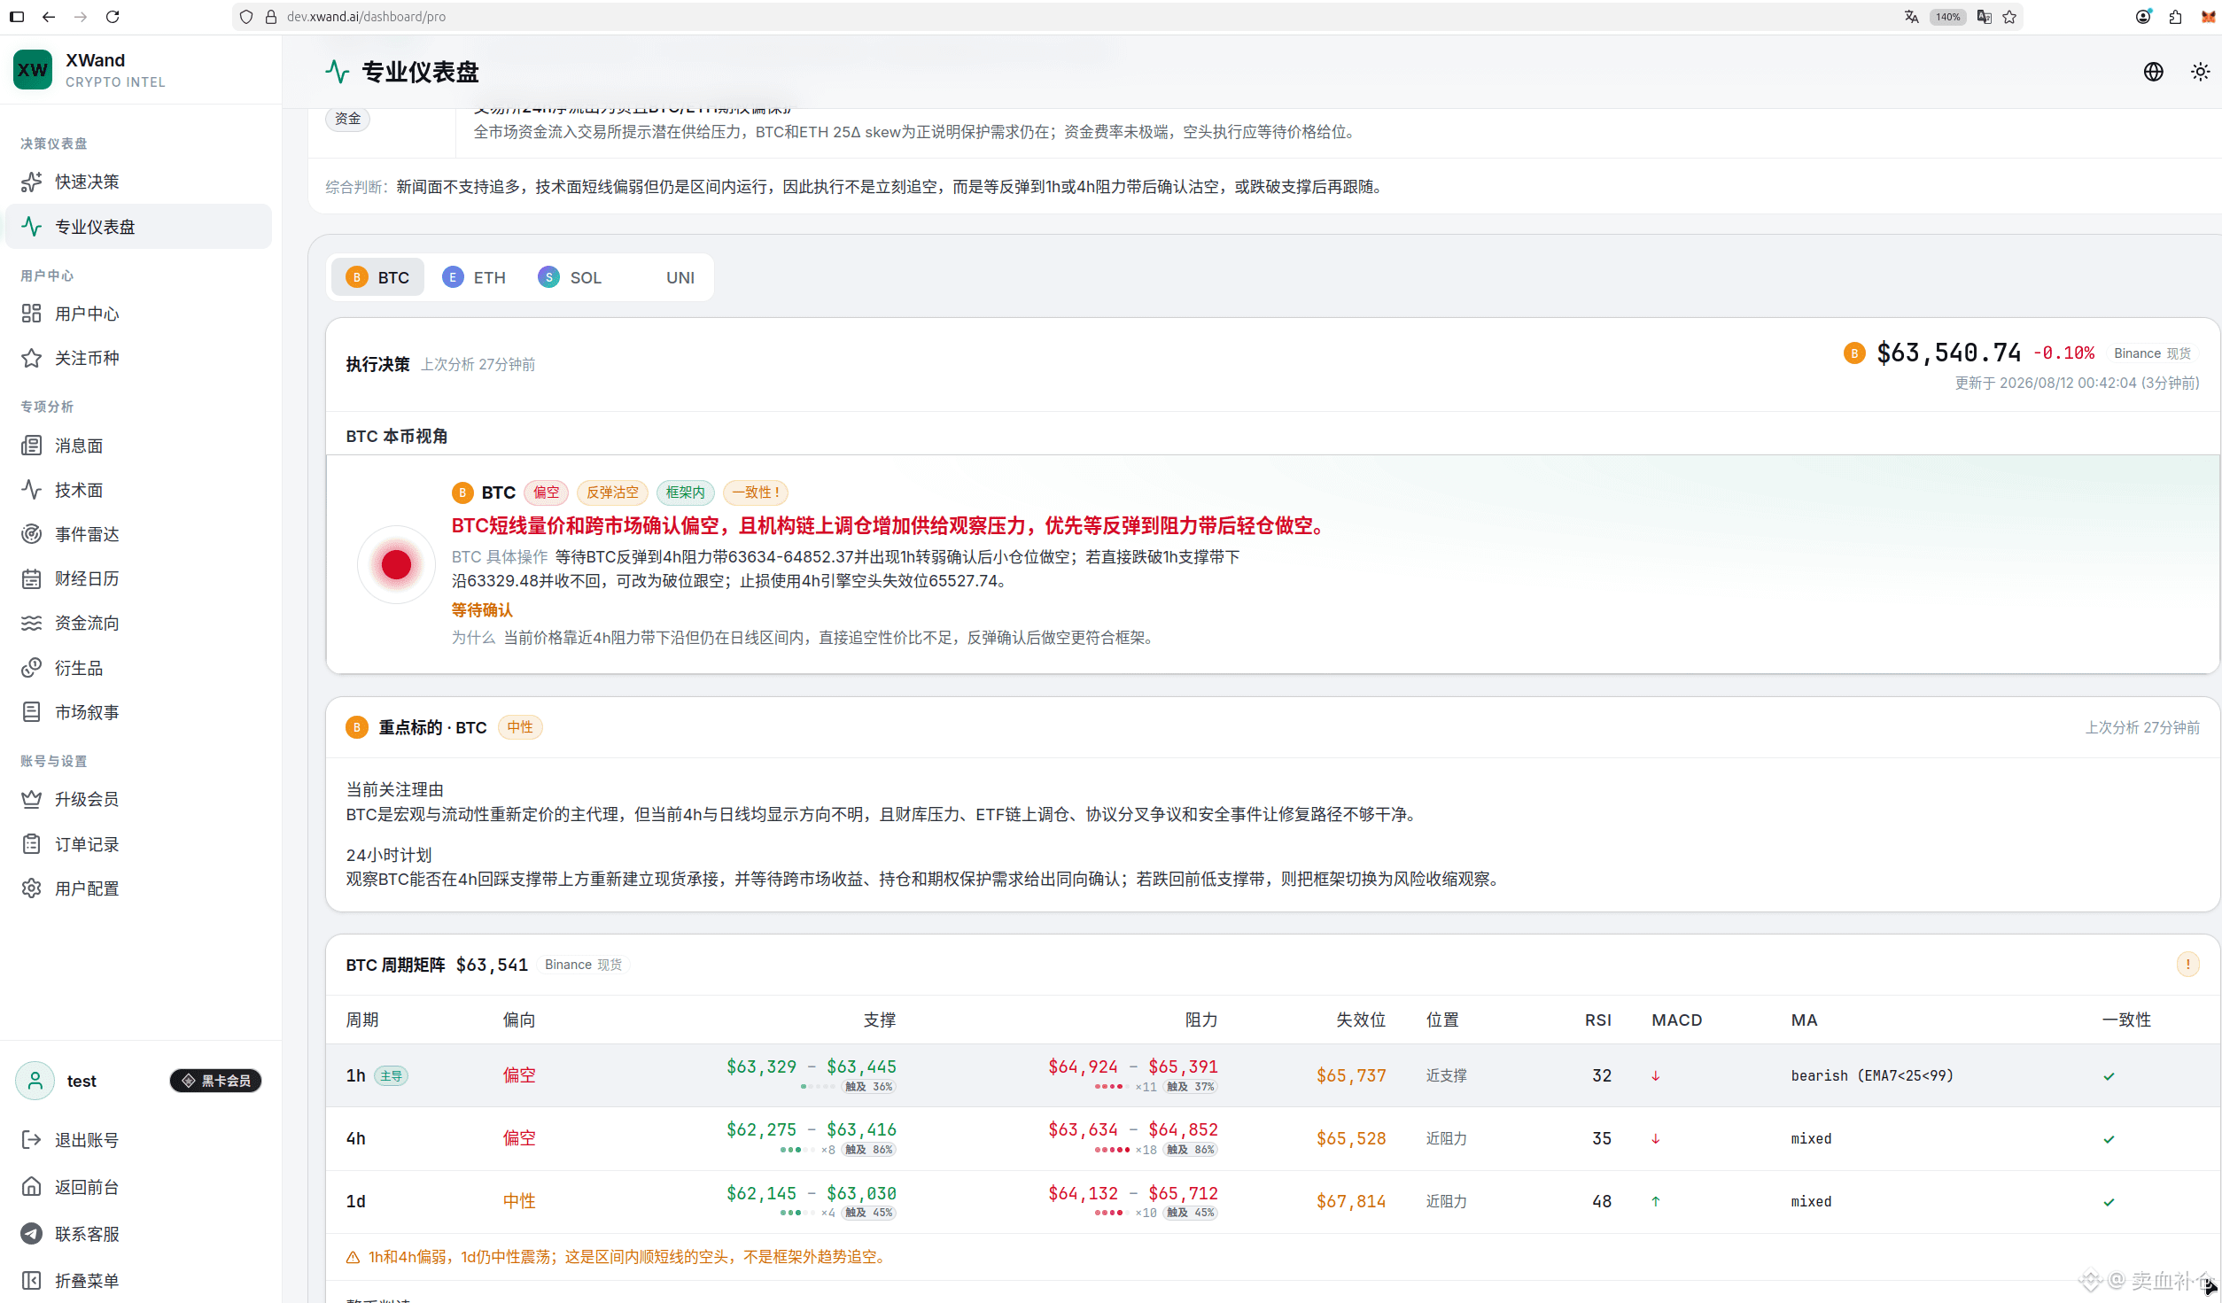Screen dimensions: 2222x1303
Task: Click the 黑卡会员 badge
Action: [216, 1081]
